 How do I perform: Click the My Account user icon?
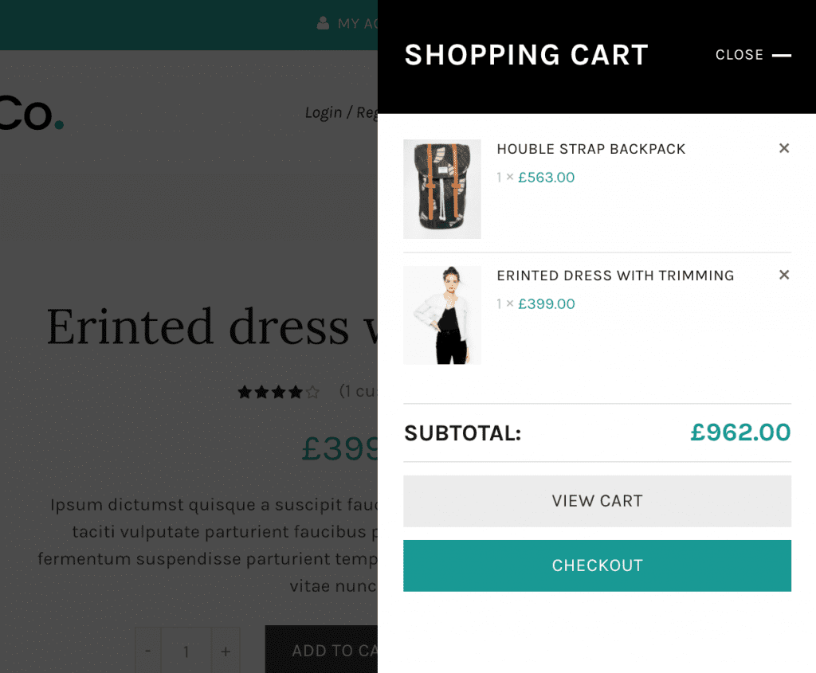click(323, 23)
